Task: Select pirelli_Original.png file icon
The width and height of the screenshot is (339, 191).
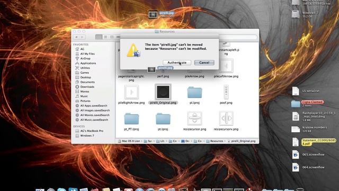Action: coord(163,92)
